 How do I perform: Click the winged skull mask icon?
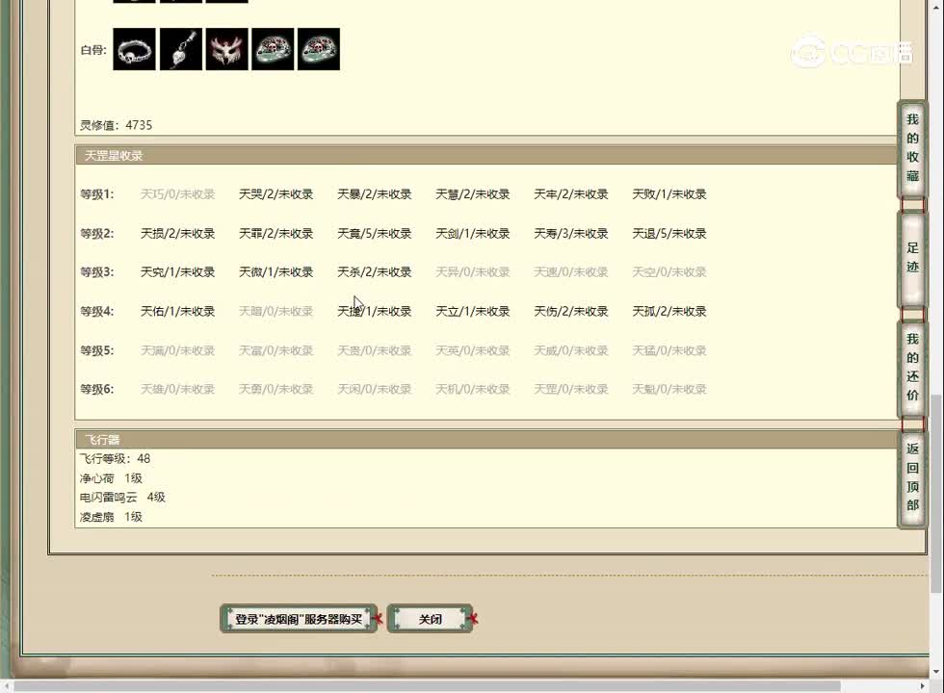pos(227,49)
